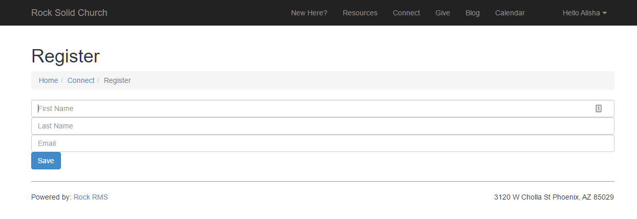
Task: Click the contact autofill icon in First Name
Action: tap(599, 108)
